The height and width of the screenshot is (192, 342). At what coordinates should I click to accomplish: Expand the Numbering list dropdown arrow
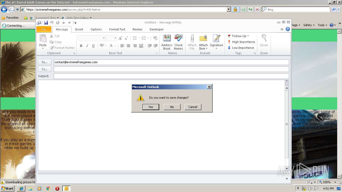pos(148,38)
